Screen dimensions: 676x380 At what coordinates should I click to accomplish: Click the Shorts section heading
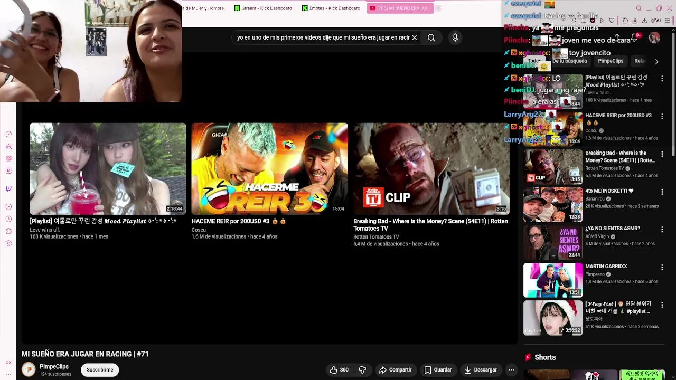(545, 357)
